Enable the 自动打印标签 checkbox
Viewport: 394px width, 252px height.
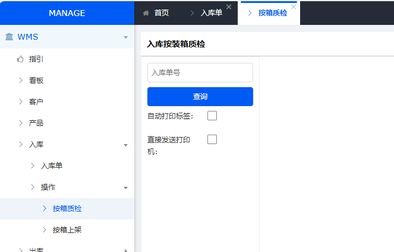(x=212, y=116)
